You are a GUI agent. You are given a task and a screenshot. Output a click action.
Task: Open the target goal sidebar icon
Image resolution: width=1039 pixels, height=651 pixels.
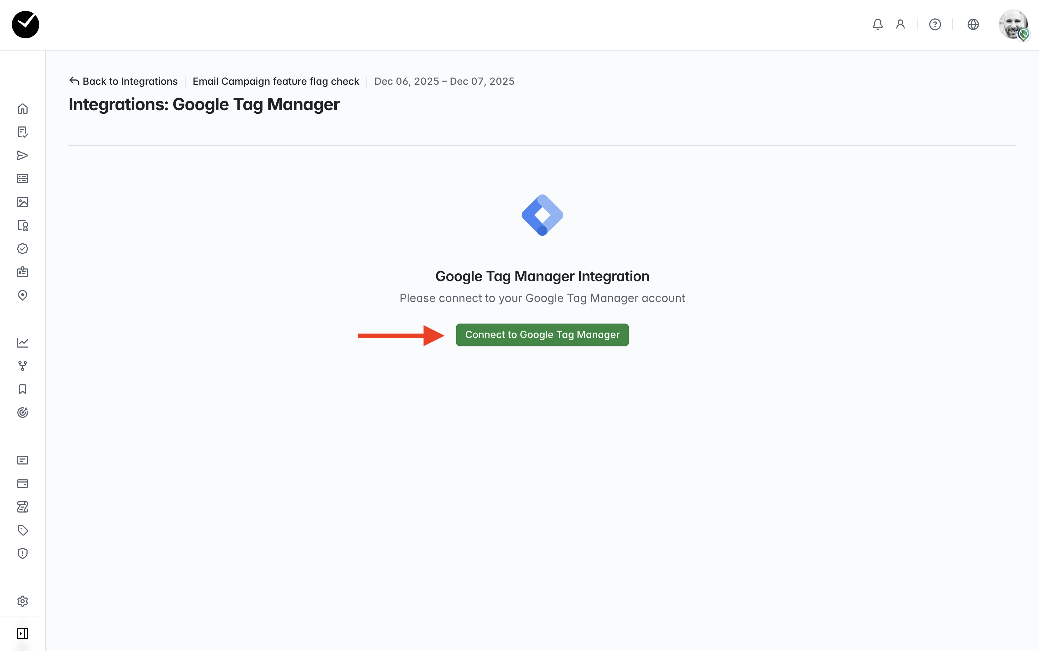(22, 413)
